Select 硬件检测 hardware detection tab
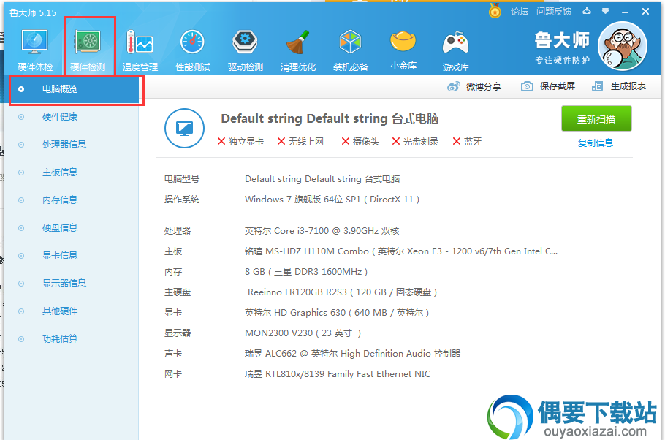 coord(88,50)
